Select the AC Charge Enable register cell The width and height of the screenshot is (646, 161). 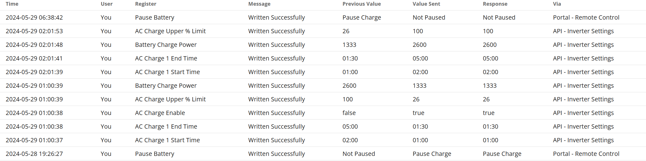point(160,113)
